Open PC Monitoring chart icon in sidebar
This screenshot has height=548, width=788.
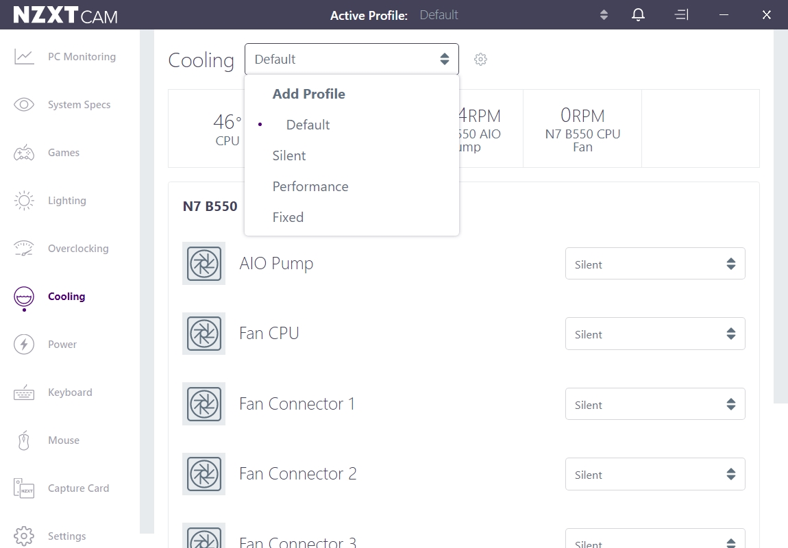tap(23, 57)
